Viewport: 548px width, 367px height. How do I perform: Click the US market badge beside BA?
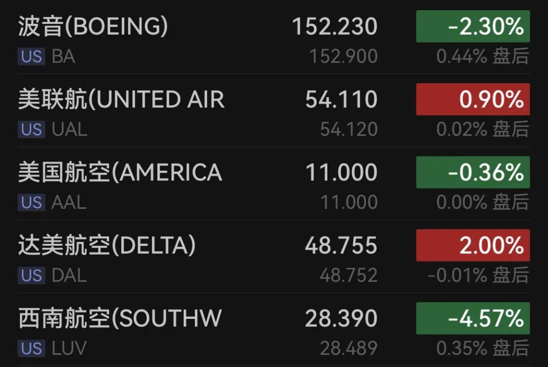pyautogui.click(x=31, y=56)
